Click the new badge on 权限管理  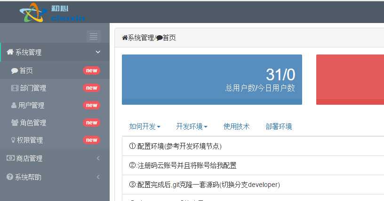click(92, 140)
